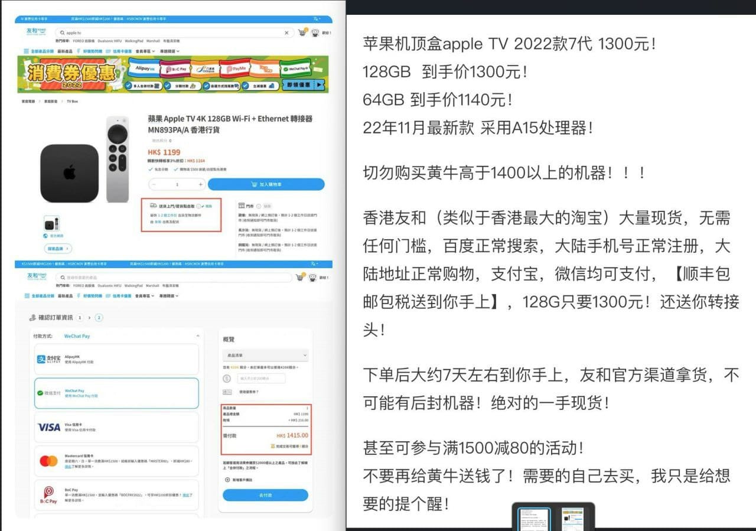
Task: Click the main Apple TV product image
Action: pyautogui.click(x=85, y=161)
